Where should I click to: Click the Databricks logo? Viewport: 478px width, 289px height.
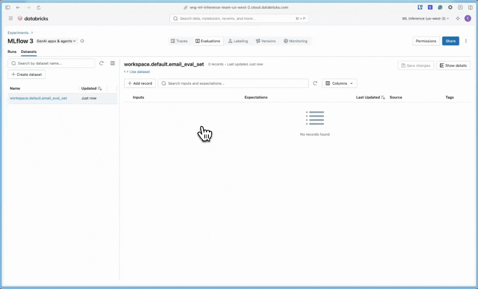click(33, 18)
